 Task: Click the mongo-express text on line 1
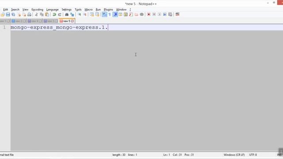[59, 27]
